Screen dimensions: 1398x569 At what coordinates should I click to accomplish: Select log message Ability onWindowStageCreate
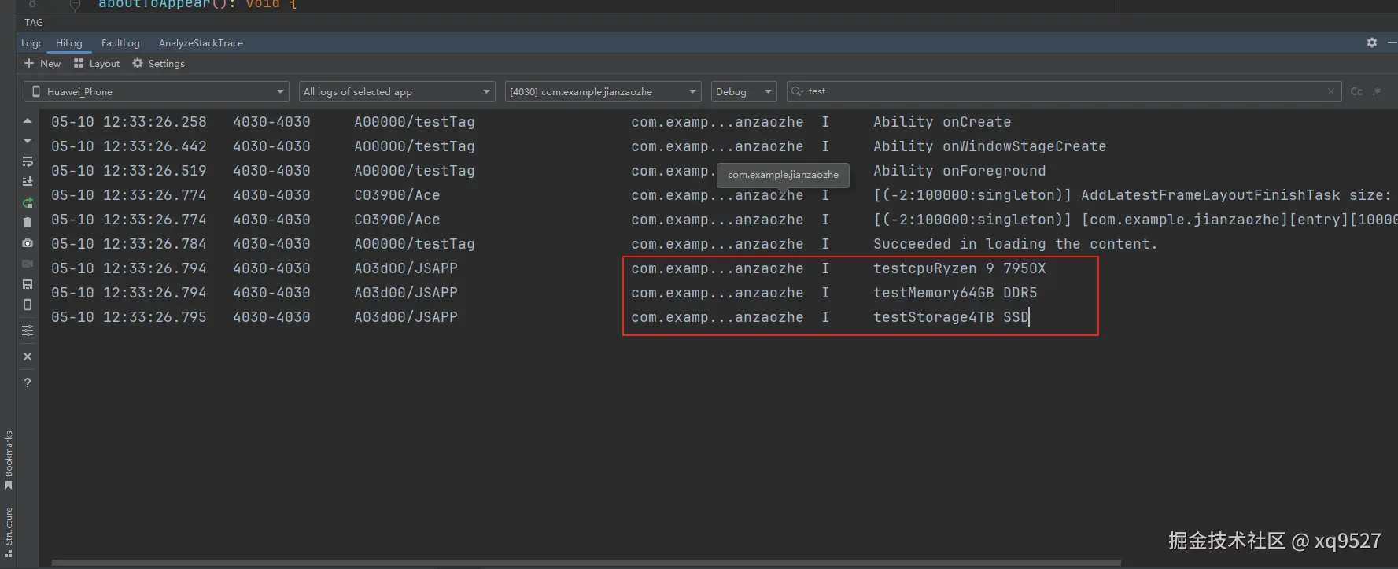pyautogui.click(x=990, y=146)
